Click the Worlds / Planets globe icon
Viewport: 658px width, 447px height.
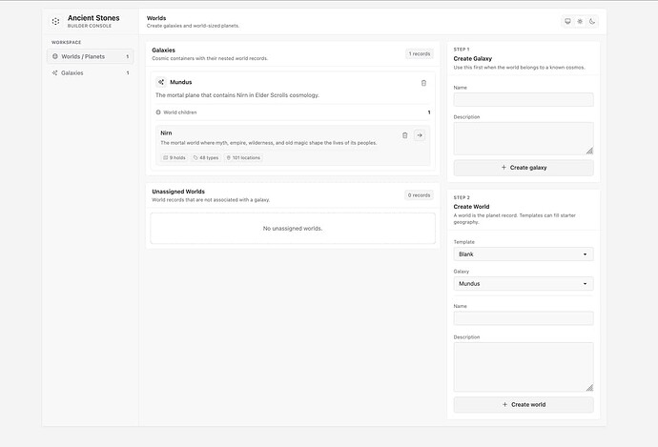[55, 56]
